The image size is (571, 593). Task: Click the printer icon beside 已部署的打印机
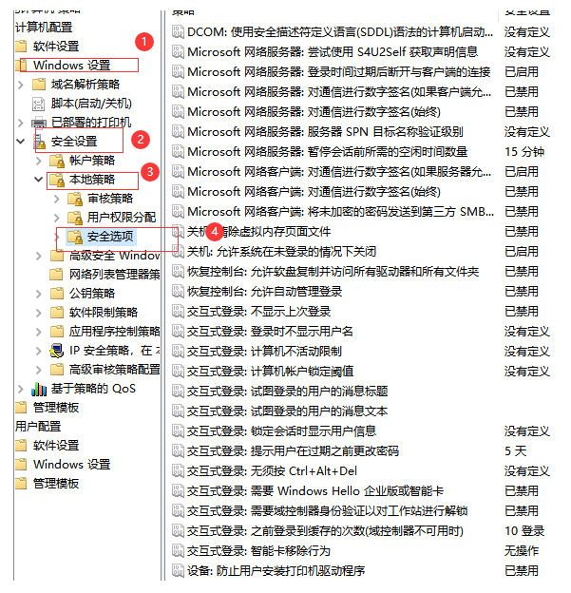point(39,122)
